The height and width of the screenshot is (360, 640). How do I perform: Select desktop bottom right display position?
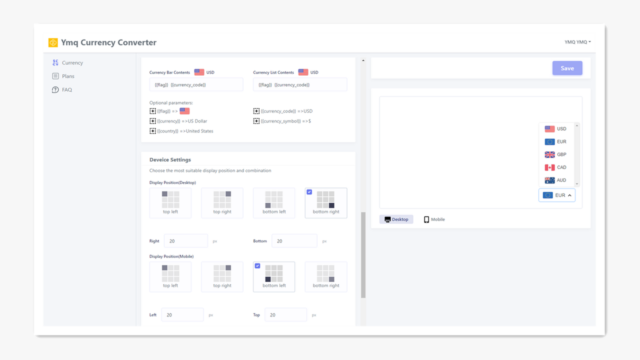326,203
